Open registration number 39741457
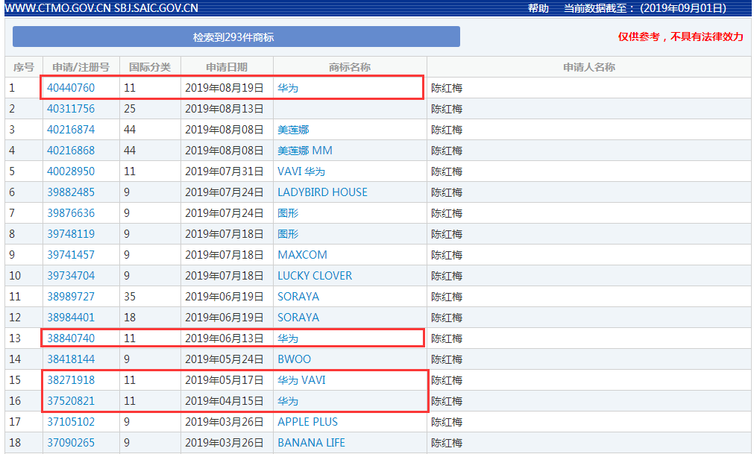The height and width of the screenshot is (454, 754). click(x=71, y=255)
